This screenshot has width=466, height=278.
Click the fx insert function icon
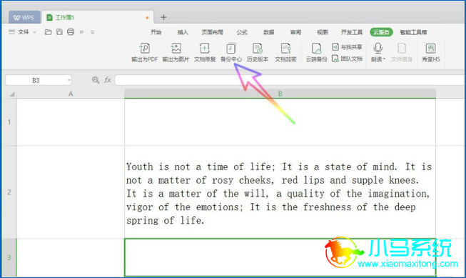pyautogui.click(x=107, y=80)
